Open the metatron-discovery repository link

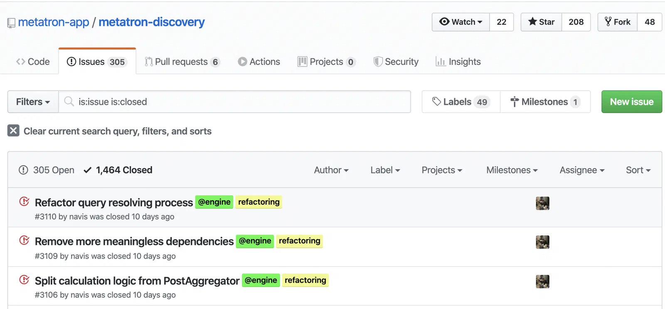pyautogui.click(x=152, y=22)
